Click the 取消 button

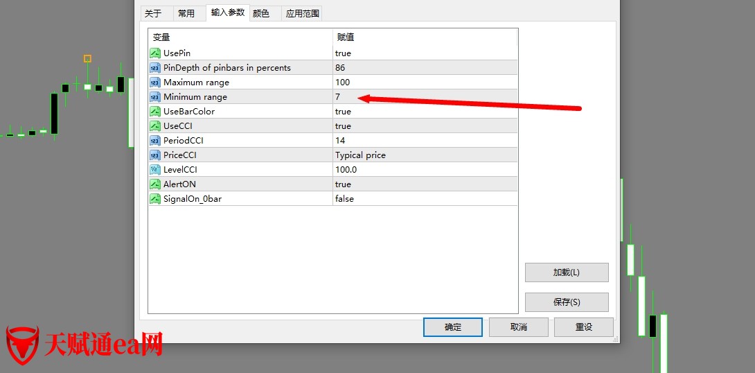(x=519, y=327)
